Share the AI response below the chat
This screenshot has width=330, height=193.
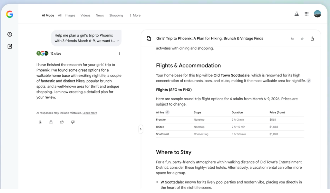click(x=51, y=122)
